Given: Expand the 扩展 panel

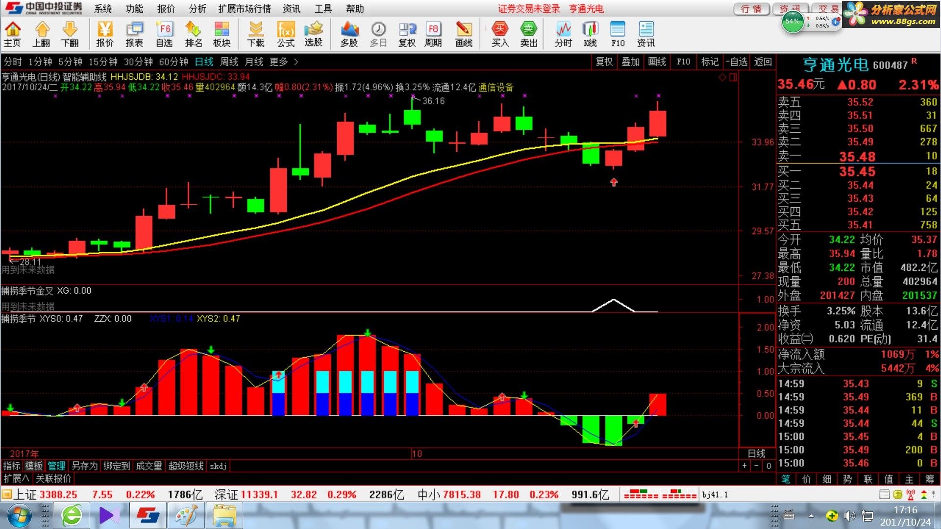Looking at the screenshot, I should tap(16, 479).
